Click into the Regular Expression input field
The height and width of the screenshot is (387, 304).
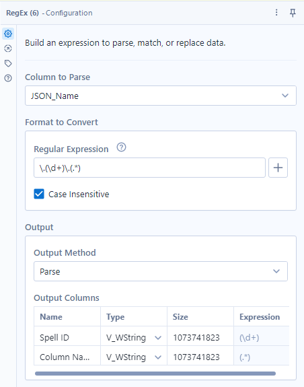[149, 168]
